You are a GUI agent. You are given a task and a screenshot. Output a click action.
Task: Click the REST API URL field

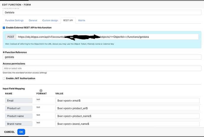click(107, 37)
